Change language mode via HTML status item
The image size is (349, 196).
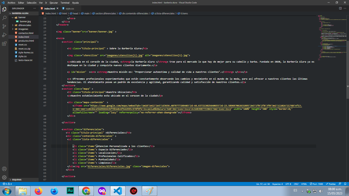[x=304, y=184]
